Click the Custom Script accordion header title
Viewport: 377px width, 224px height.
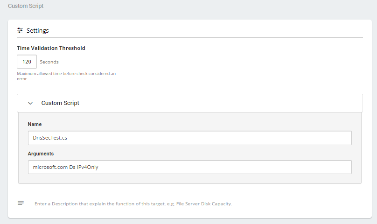pyautogui.click(x=60, y=103)
